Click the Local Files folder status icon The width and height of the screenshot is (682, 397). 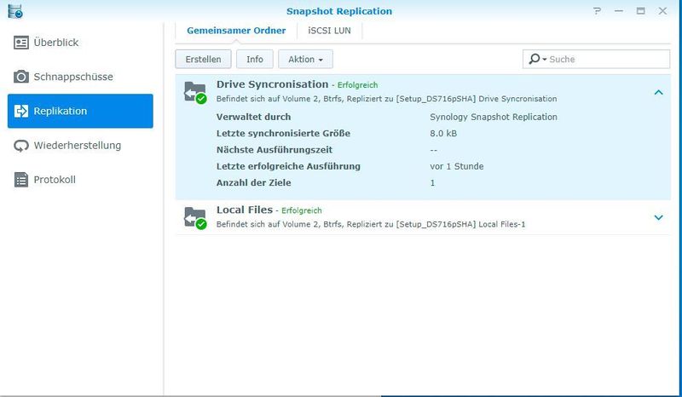(x=195, y=217)
